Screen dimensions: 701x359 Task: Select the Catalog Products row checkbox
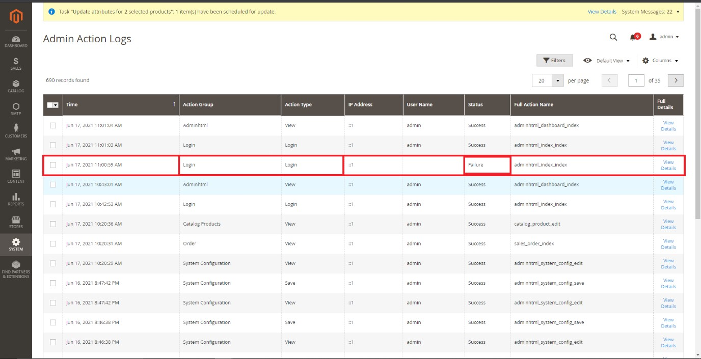53,224
